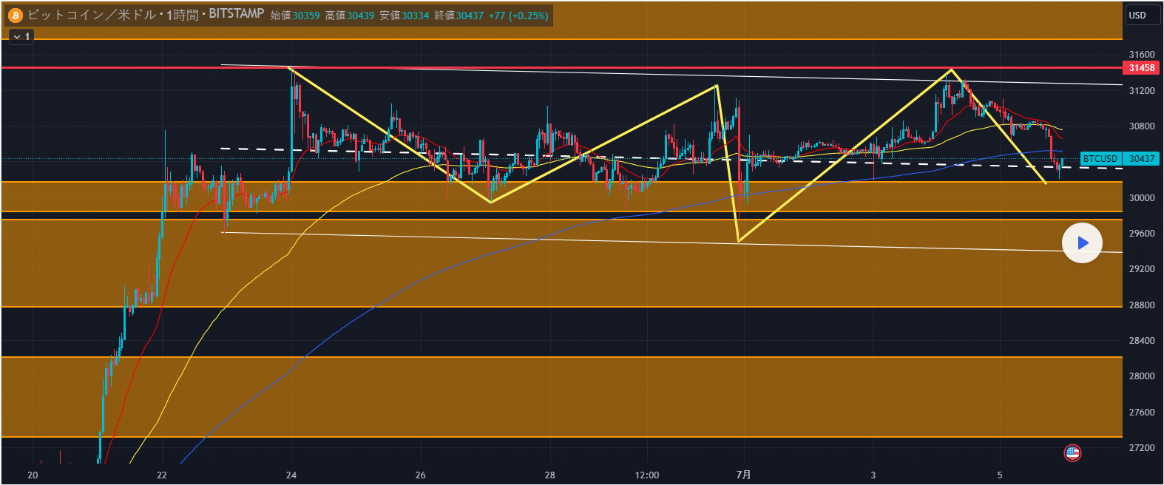The width and height of the screenshot is (1164, 485).
Task: Click the orange Bitcoin logo icon
Action: click(x=16, y=15)
